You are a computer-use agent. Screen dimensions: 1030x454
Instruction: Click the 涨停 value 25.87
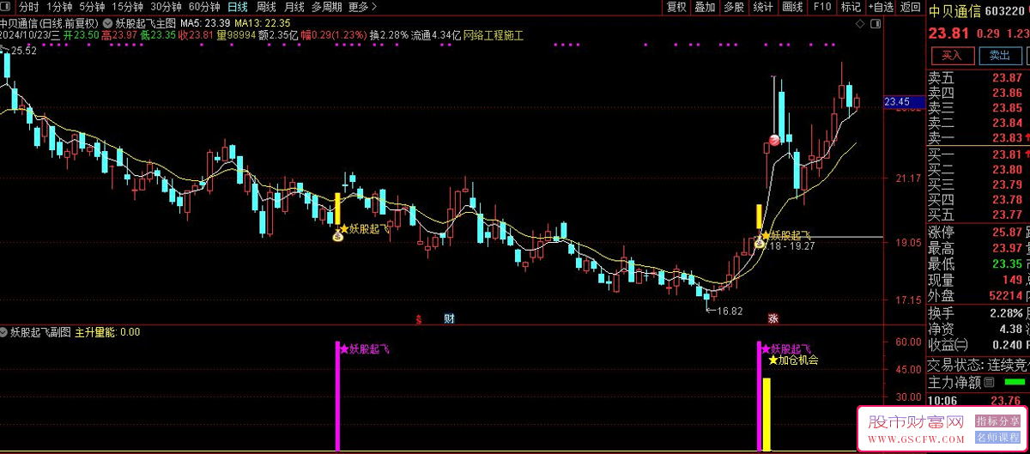1008,233
